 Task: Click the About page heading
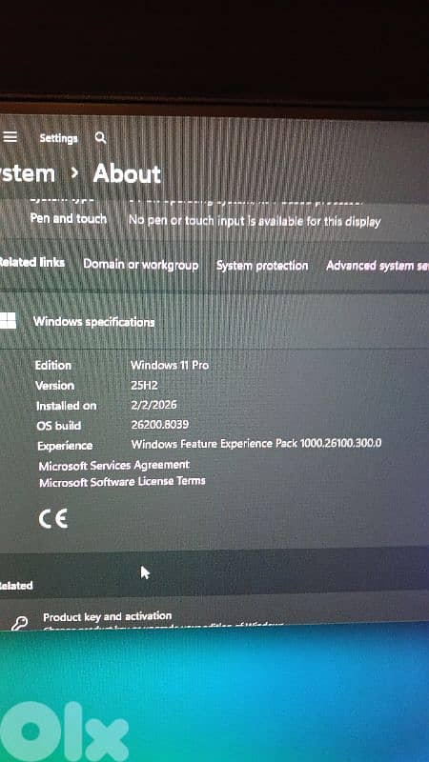coord(127,173)
